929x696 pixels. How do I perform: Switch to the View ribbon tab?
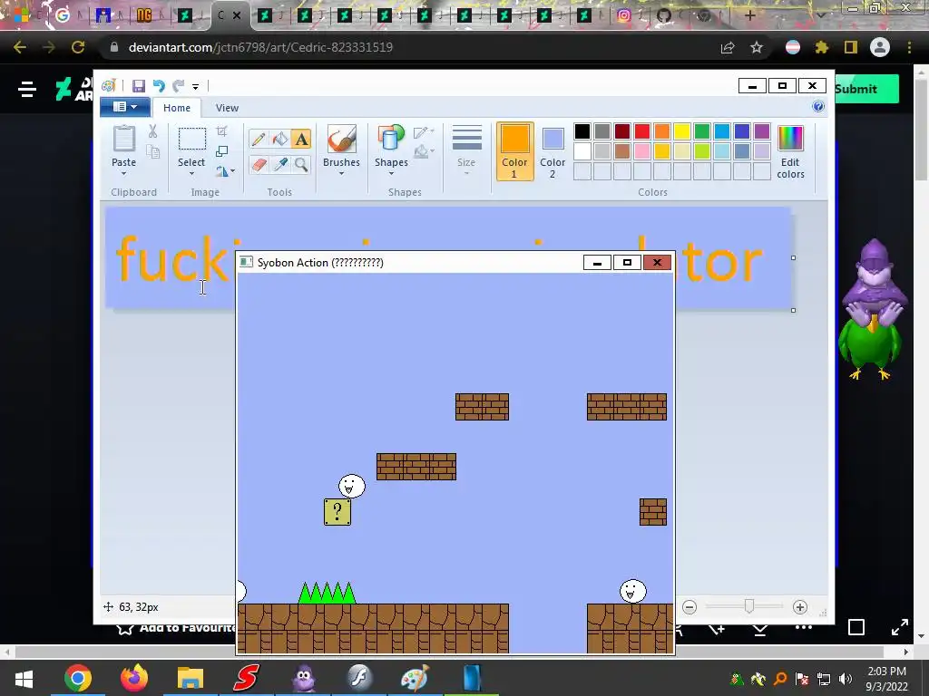(227, 108)
